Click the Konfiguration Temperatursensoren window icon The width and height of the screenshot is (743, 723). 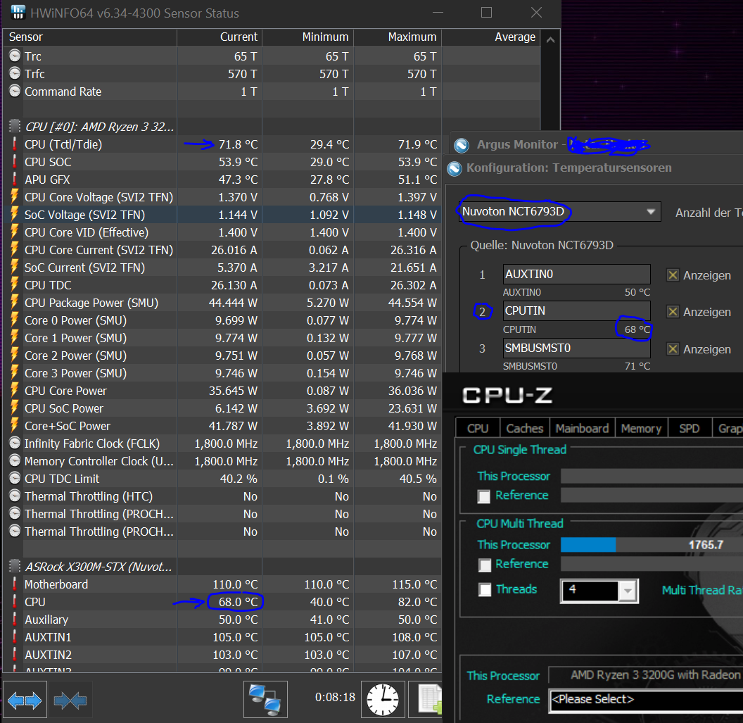point(455,168)
